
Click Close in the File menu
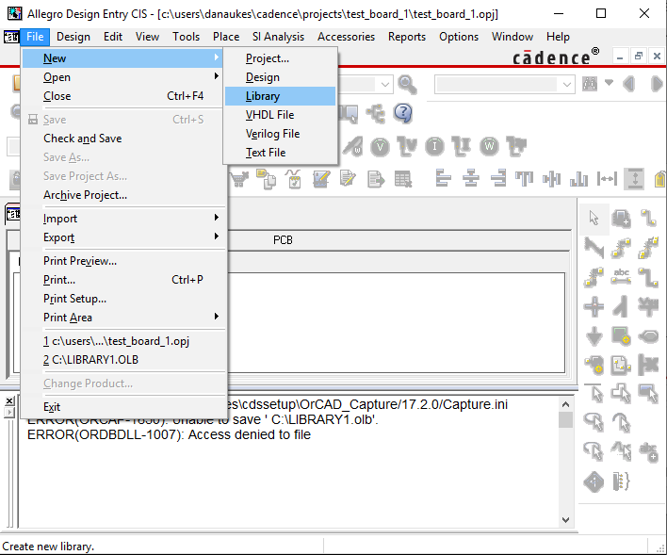pyautogui.click(x=122, y=96)
